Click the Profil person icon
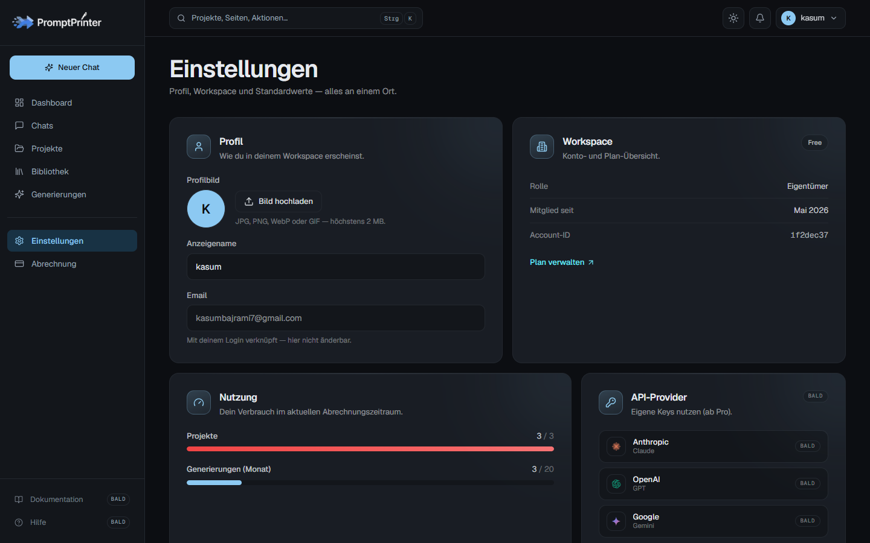This screenshot has height=543, width=870. (x=199, y=147)
